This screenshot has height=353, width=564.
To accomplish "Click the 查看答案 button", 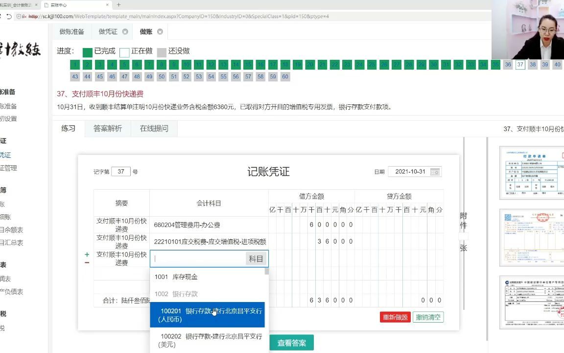I will click(x=291, y=343).
